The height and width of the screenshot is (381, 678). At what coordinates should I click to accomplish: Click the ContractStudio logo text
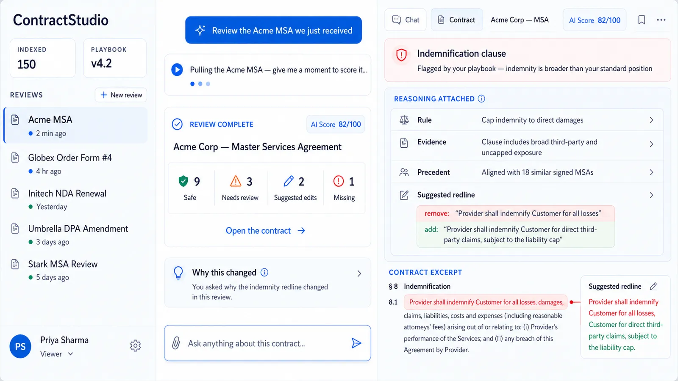click(61, 20)
